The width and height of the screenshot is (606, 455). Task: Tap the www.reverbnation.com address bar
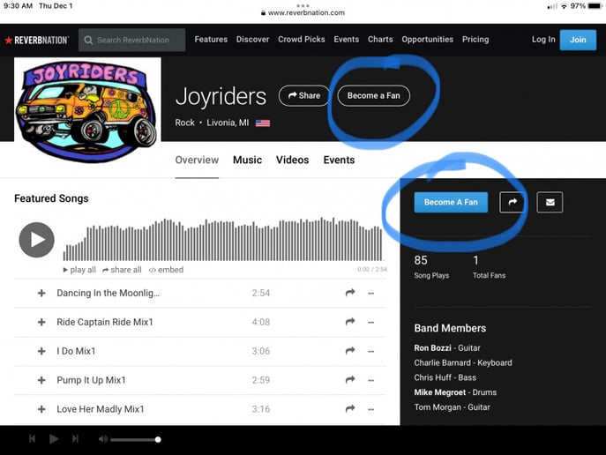tap(303, 12)
